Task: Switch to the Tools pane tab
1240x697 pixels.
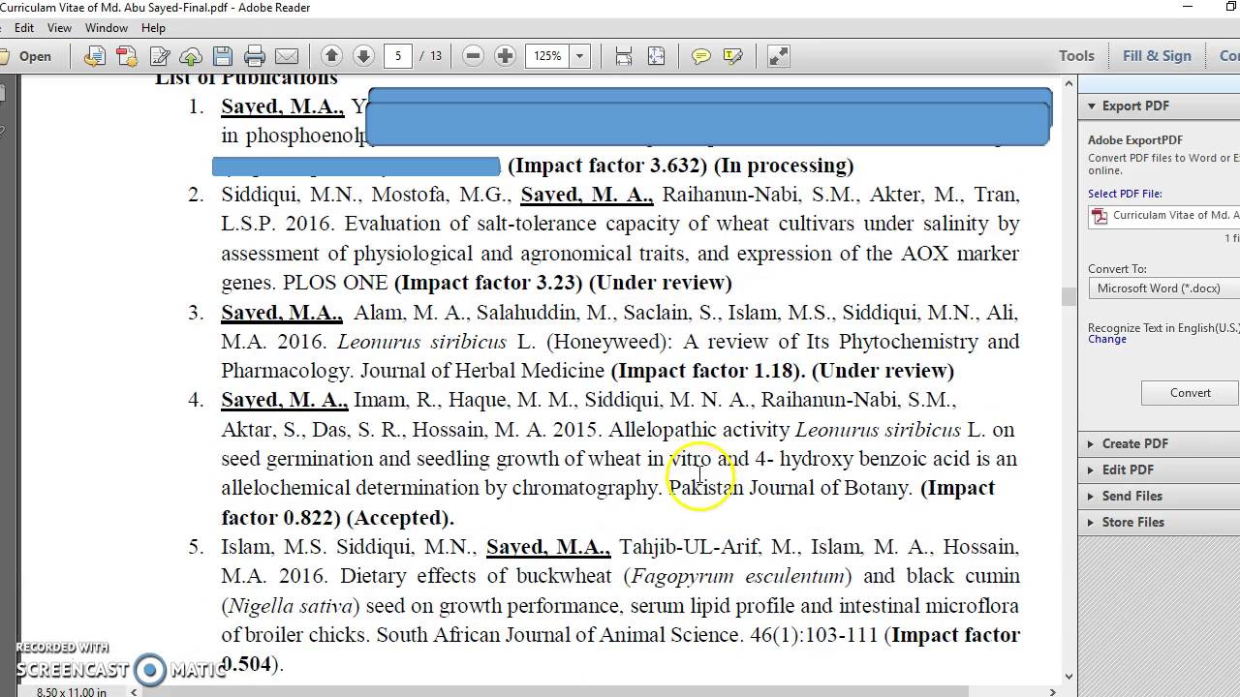Action: (1076, 56)
